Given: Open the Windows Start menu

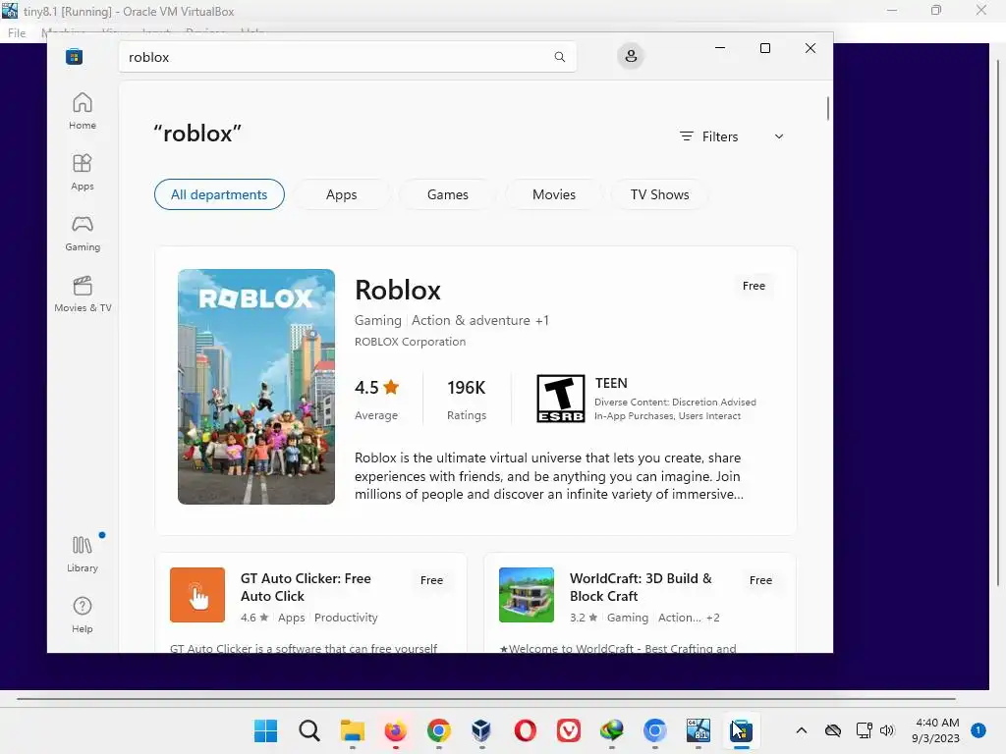Looking at the screenshot, I should [265, 730].
